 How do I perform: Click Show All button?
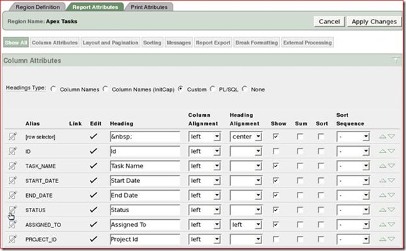(16, 43)
